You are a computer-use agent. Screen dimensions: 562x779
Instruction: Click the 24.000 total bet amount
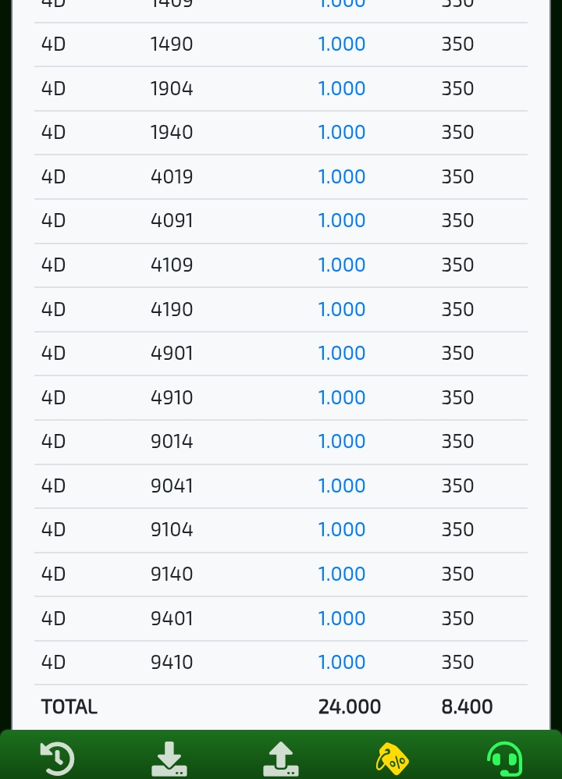(350, 707)
